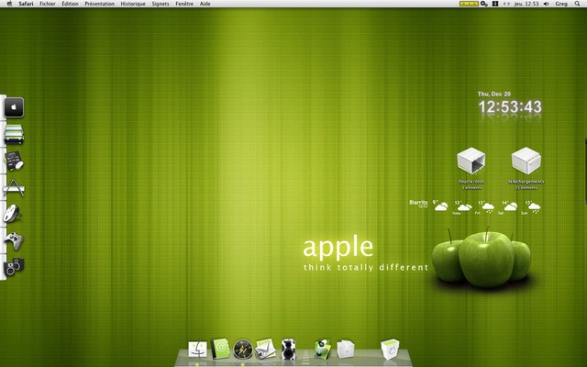Click the Thu, Dec 20 date text

[x=494, y=94]
